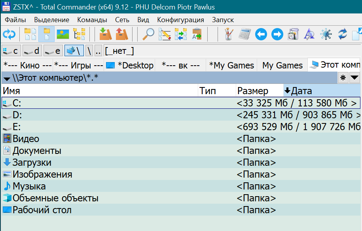Open file search with magnifying glass icon
Viewport: 362px width, 231px height.
tap(148, 34)
